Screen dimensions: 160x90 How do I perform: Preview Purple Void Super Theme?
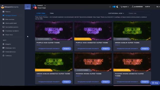(49, 49)
